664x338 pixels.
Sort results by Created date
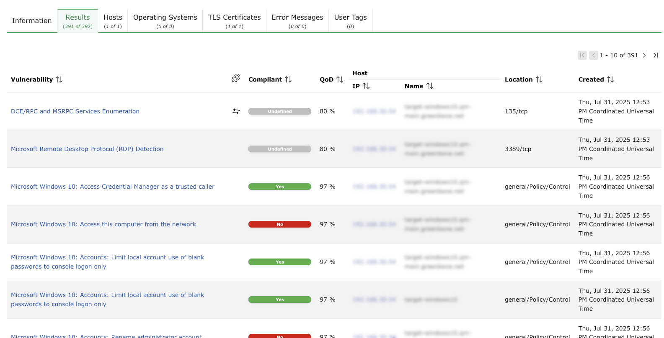[x=610, y=79]
